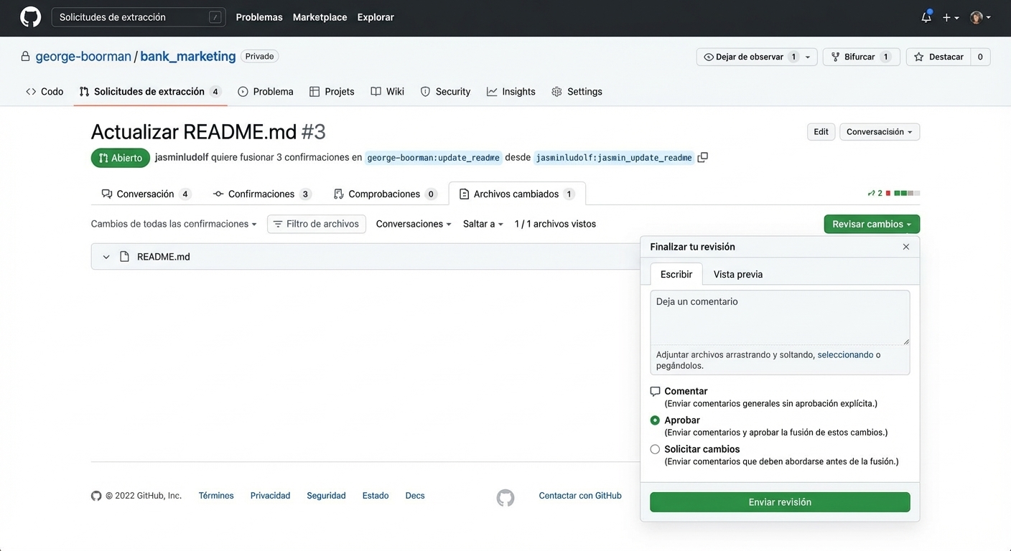Click the Enviar revisión button
Image resolution: width=1011 pixels, height=551 pixels.
pyautogui.click(x=780, y=502)
